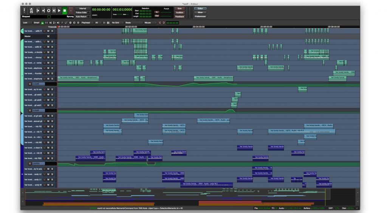Toggle Auto Return option
Image resolution: width=387 pixels, height=213 pixels.
(82, 17)
